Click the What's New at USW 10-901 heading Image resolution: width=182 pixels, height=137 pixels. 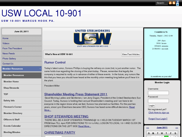point(59,54)
